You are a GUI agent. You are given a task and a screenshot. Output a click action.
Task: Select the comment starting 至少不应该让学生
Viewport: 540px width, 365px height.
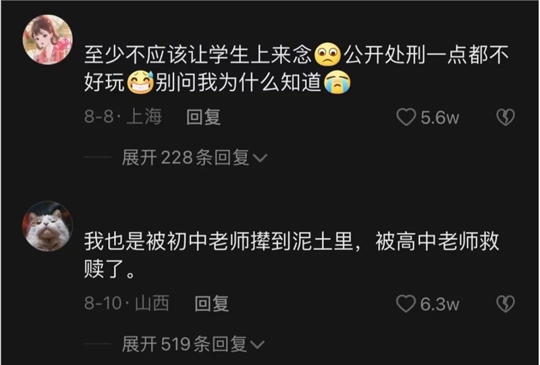tap(296, 68)
